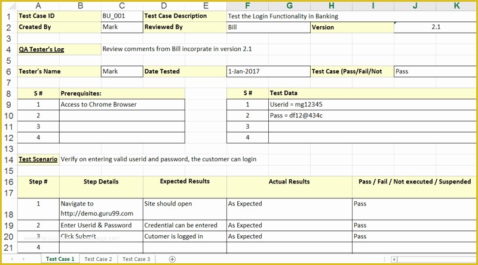Select the test case result 'Pass' in row 6
Screen dimensions: 478x265
(436, 71)
